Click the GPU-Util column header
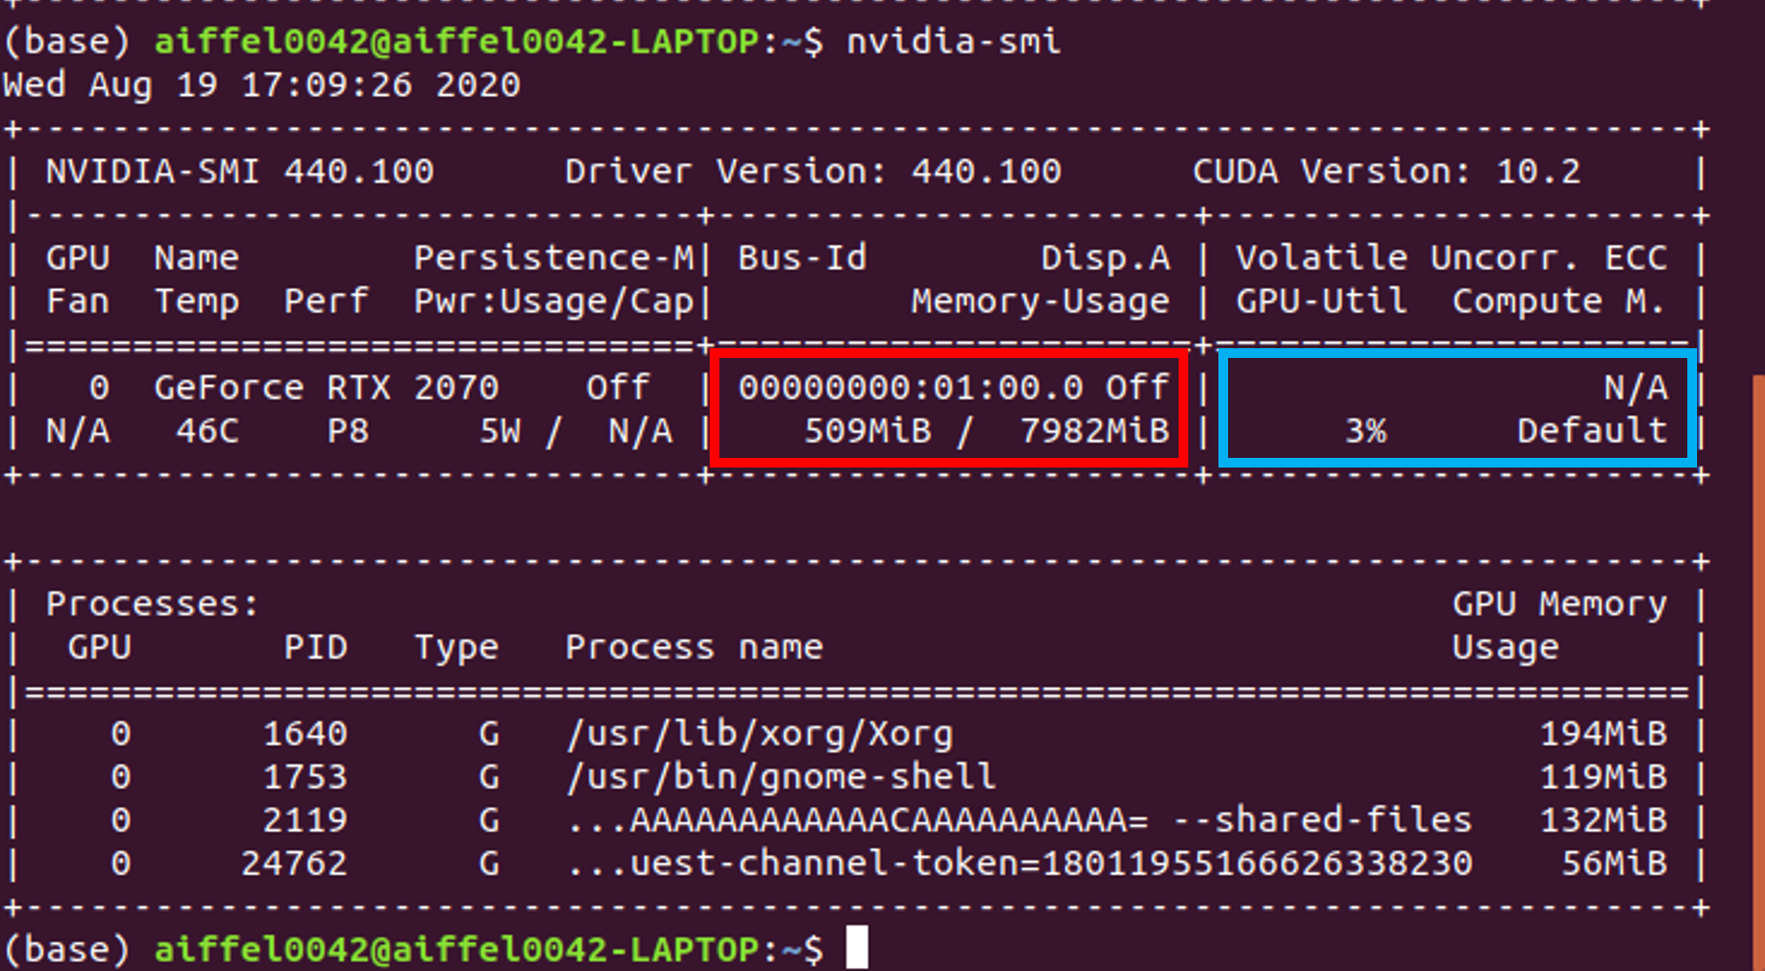 (1321, 302)
